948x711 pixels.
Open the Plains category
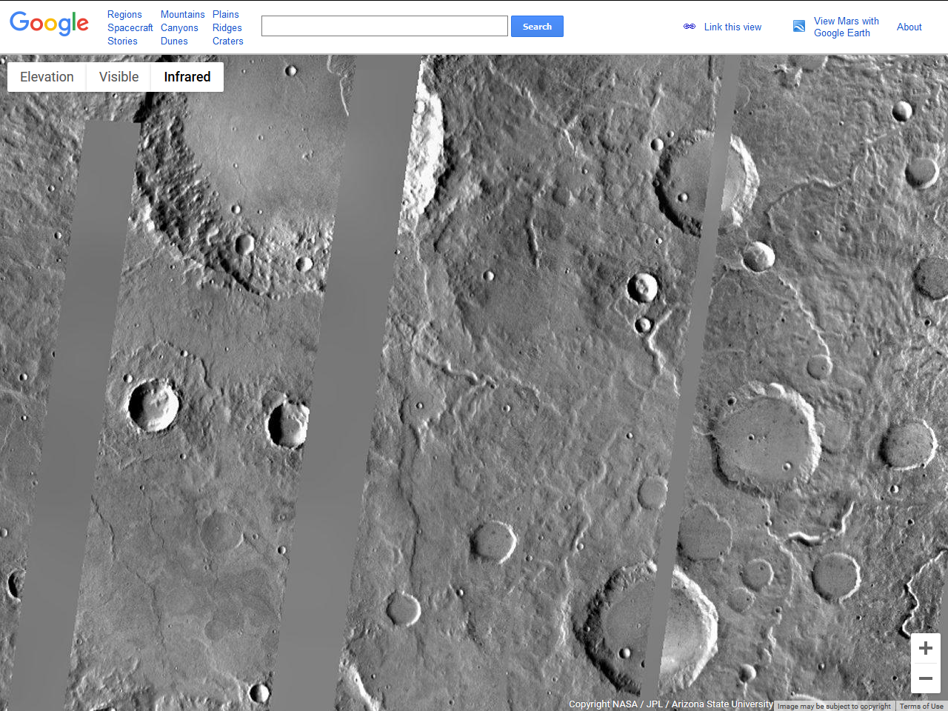[x=226, y=14]
